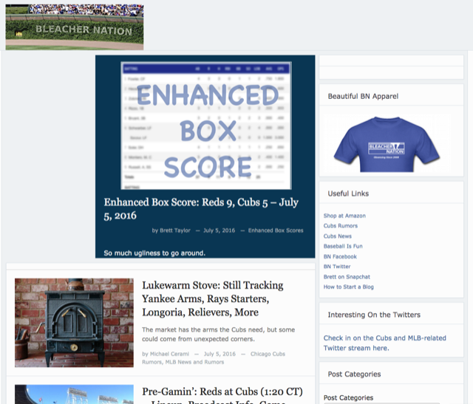
Task: Open the blue Bleacher Nation t-shirt image
Action: pos(387,144)
